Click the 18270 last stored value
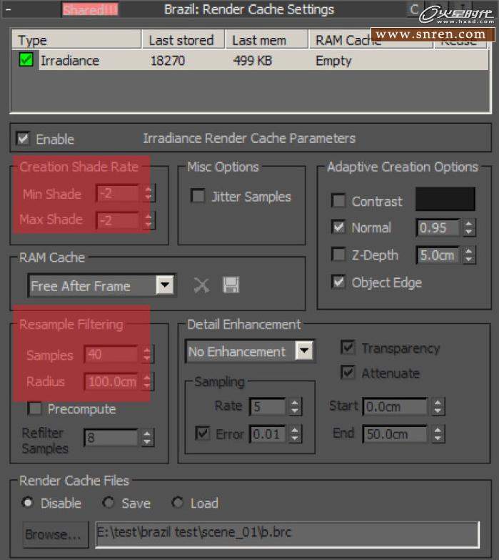Screen dimensions: 499x560 coord(168,61)
